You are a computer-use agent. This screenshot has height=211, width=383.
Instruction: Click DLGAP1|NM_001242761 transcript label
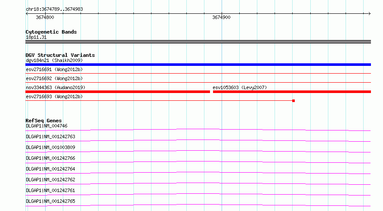click(x=50, y=190)
